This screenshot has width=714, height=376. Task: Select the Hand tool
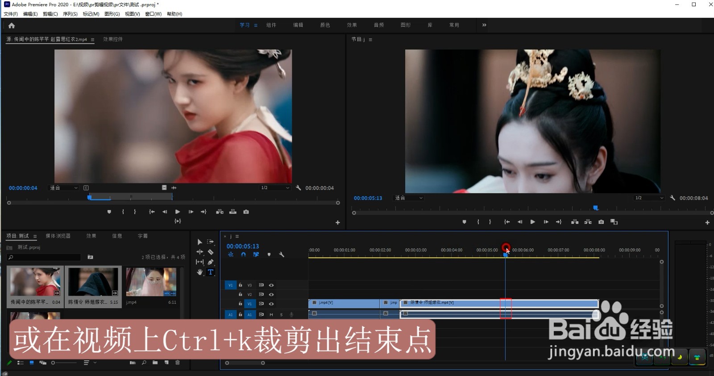click(199, 272)
